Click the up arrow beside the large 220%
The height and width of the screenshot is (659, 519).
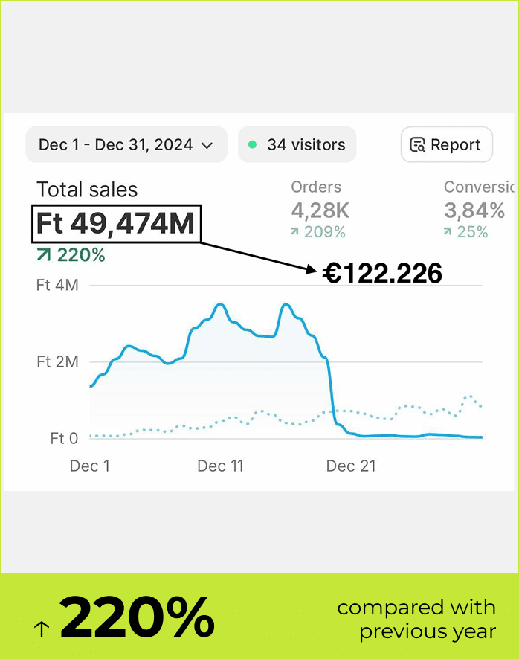point(42,629)
